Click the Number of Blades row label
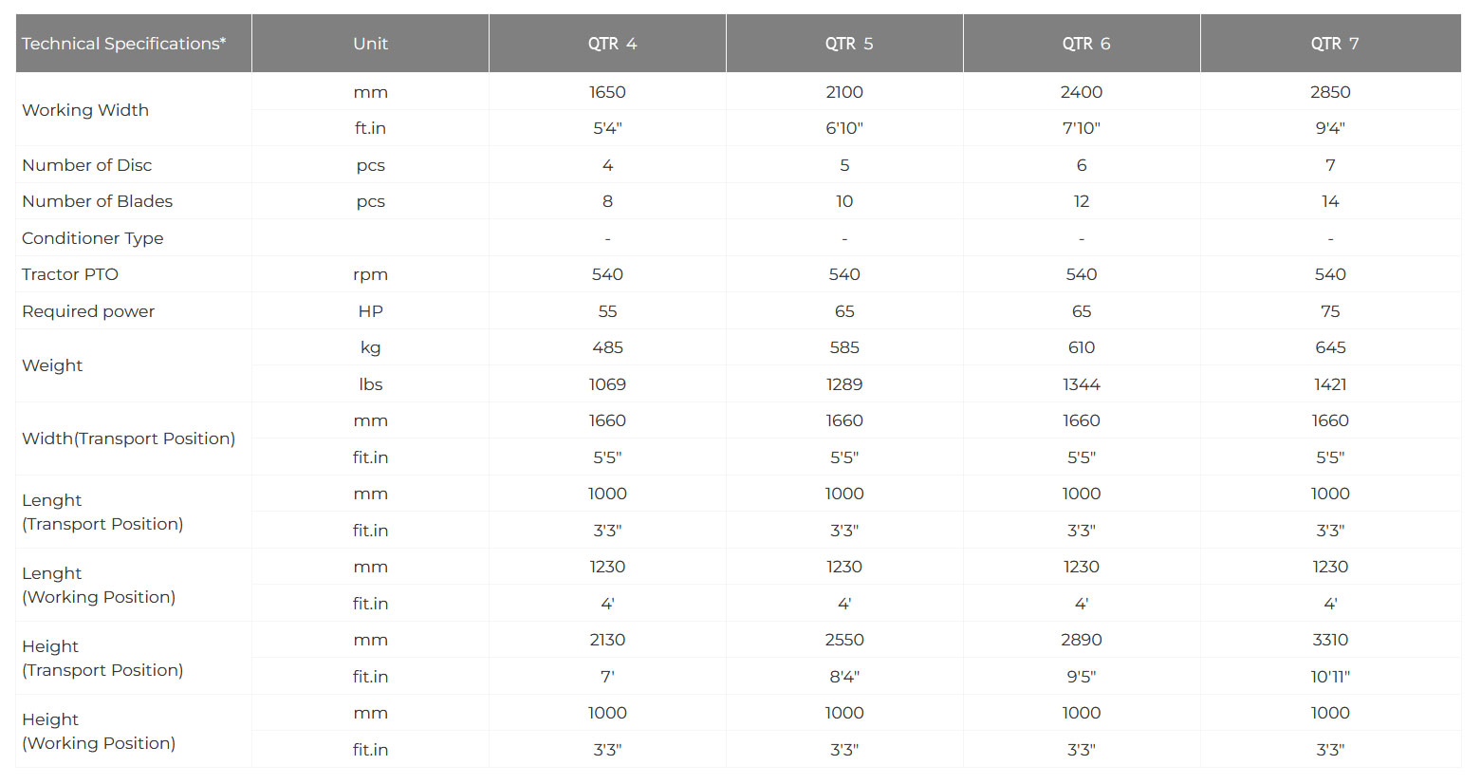1481x784 pixels. 97,201
